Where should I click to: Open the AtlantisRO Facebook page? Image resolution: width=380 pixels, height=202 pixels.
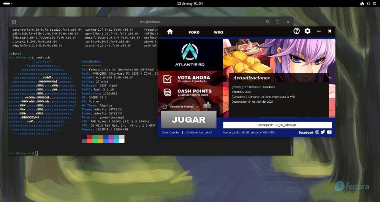click(306, 132)
